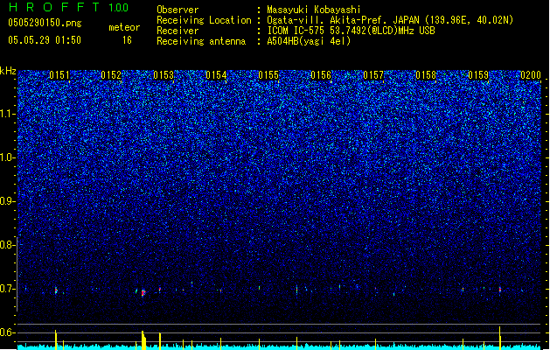Click the observer name Masayuki Kobayashi

(314, 10)
